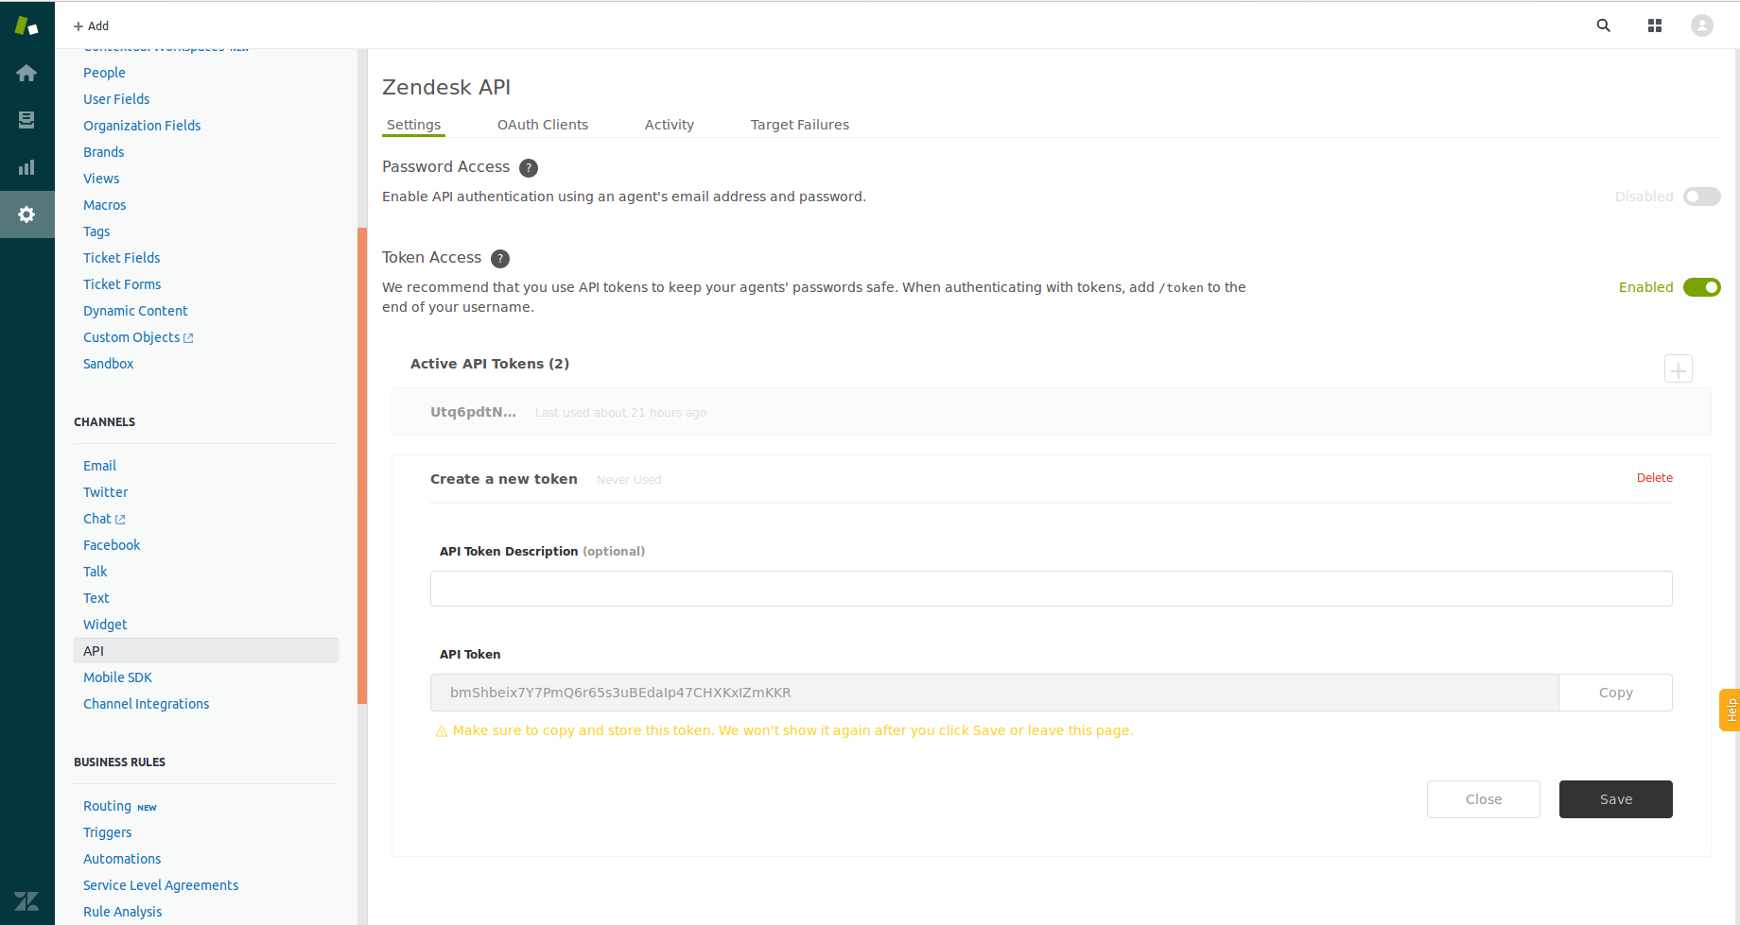Open Chat channel external link

coord(104,519)
